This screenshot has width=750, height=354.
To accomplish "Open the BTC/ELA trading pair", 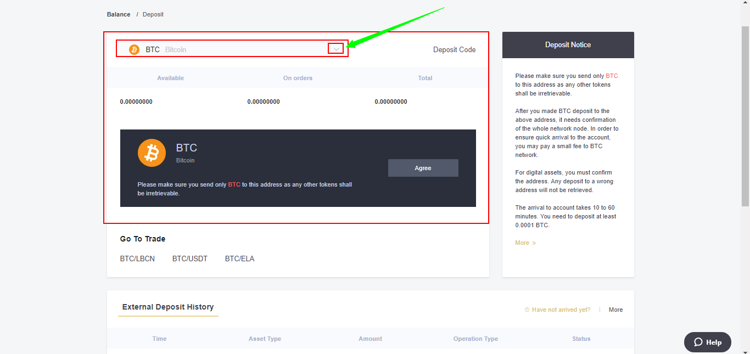I will [240, 259].
